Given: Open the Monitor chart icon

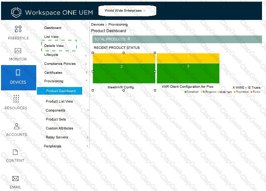Looking at the screenshot, I should [18, 51].
